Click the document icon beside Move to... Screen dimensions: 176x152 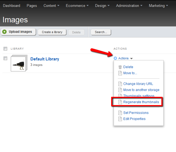pyautogui.click(x=120, y=73)
